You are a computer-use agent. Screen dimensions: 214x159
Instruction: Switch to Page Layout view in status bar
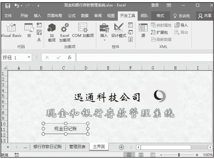141,155
